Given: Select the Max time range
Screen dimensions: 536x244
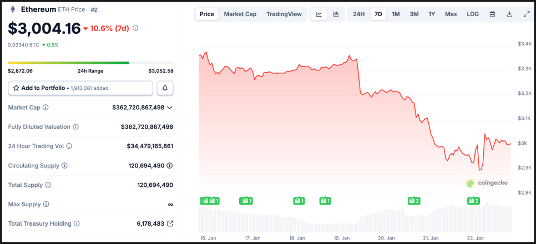Looking at the screenshot, I should [x=451, y=14].
